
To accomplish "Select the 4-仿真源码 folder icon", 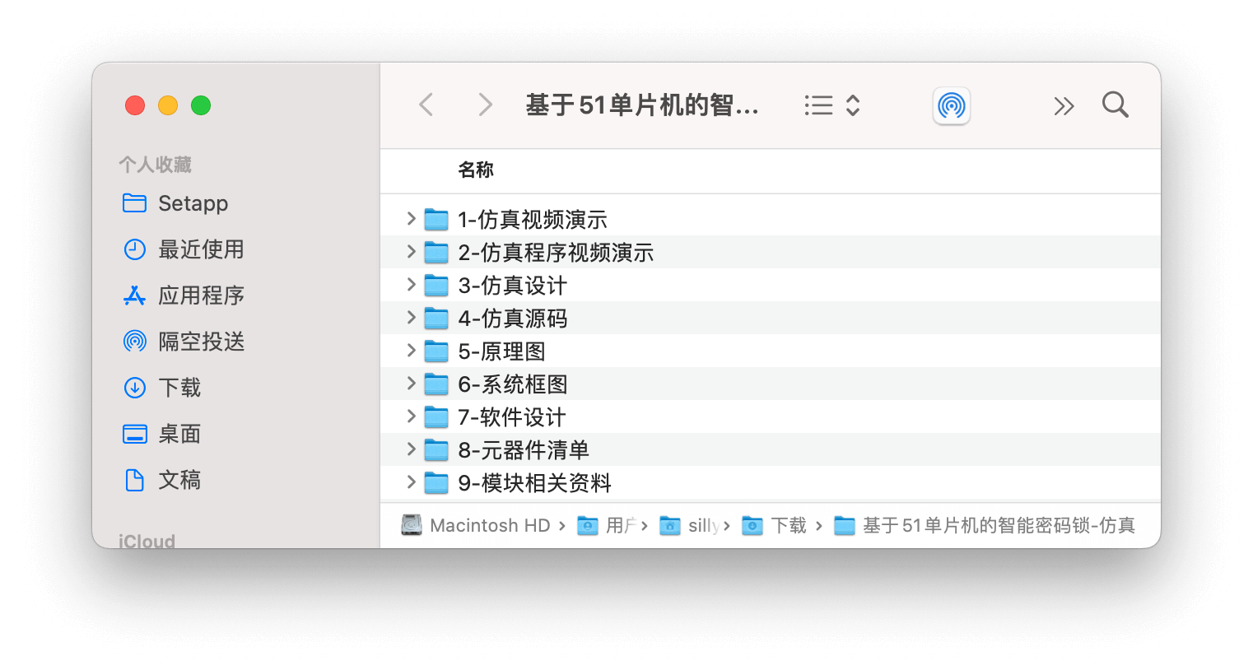I will tap(436, 319).
